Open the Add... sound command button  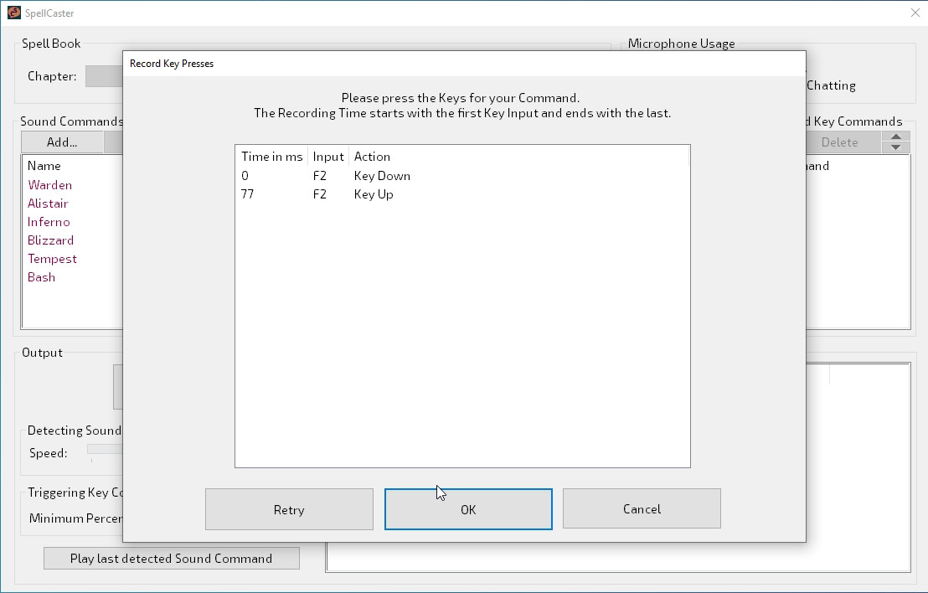[62, 142]
